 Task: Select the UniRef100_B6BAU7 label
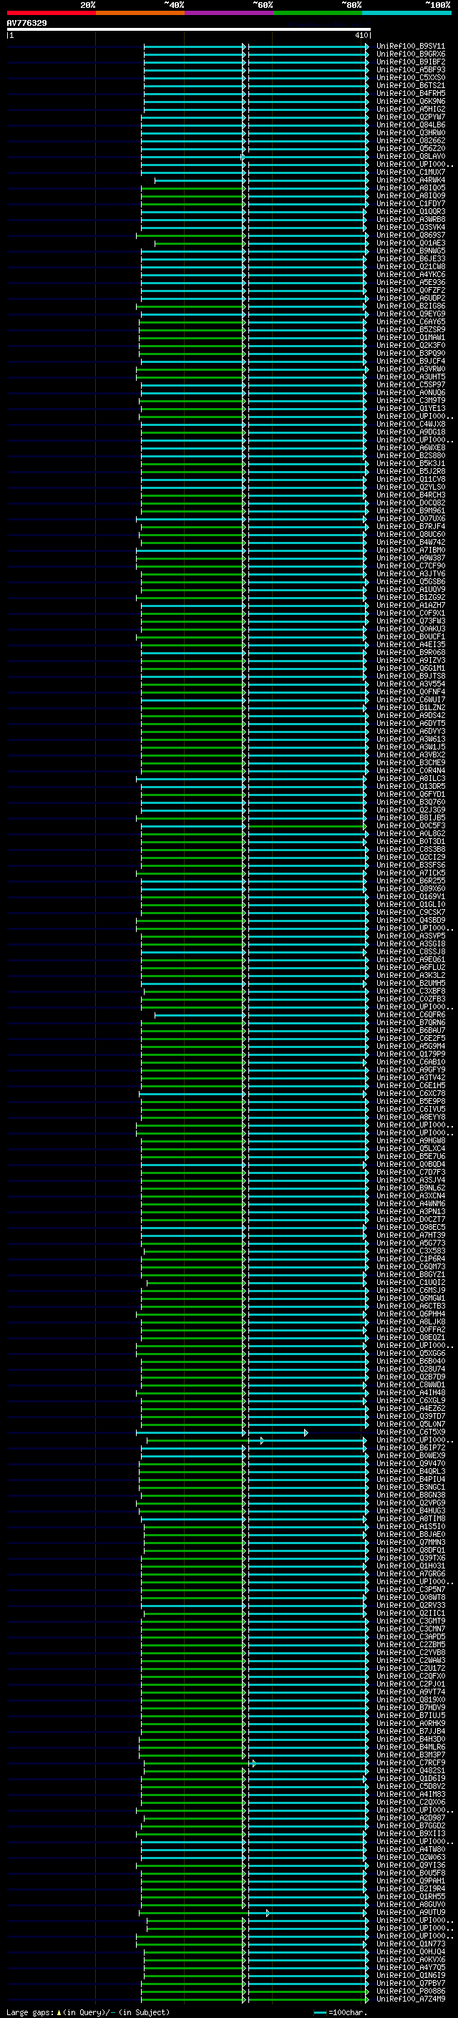click(x=411, y=1030)
